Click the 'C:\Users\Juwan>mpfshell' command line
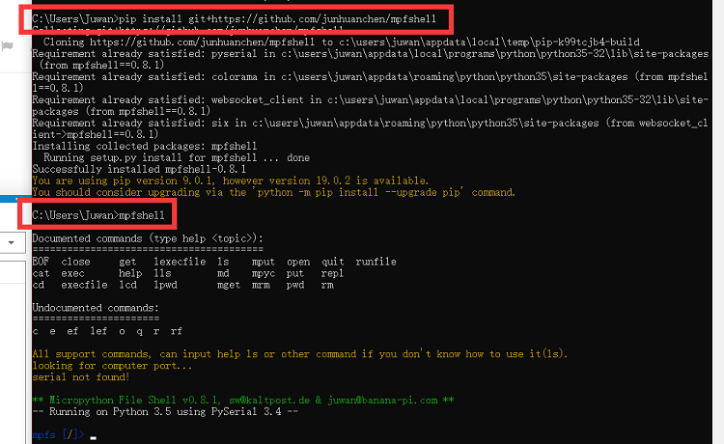724x444 pixels. [x=98, y=215]
